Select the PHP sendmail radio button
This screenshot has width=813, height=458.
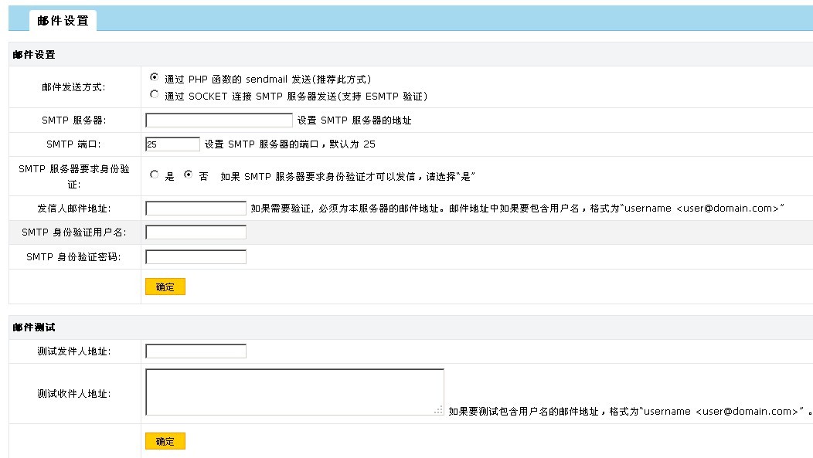click(x=155, y=77)
